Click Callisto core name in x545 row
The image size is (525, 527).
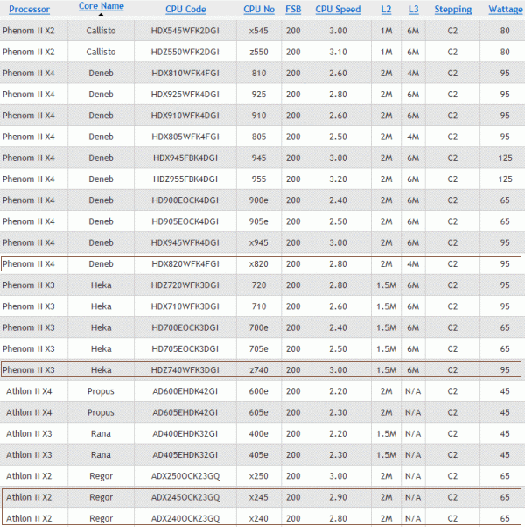coord(101,31)
